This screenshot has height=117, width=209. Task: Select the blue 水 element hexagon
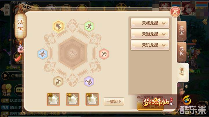(43, 54)
